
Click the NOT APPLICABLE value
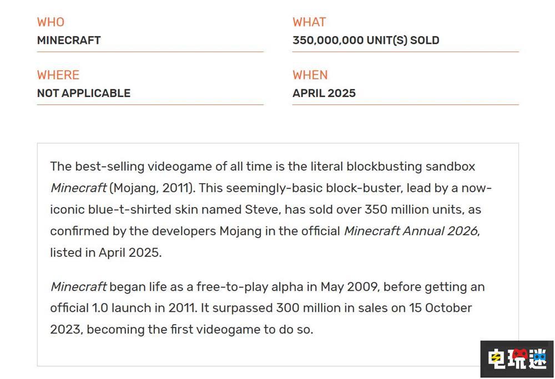pos(84,93)
